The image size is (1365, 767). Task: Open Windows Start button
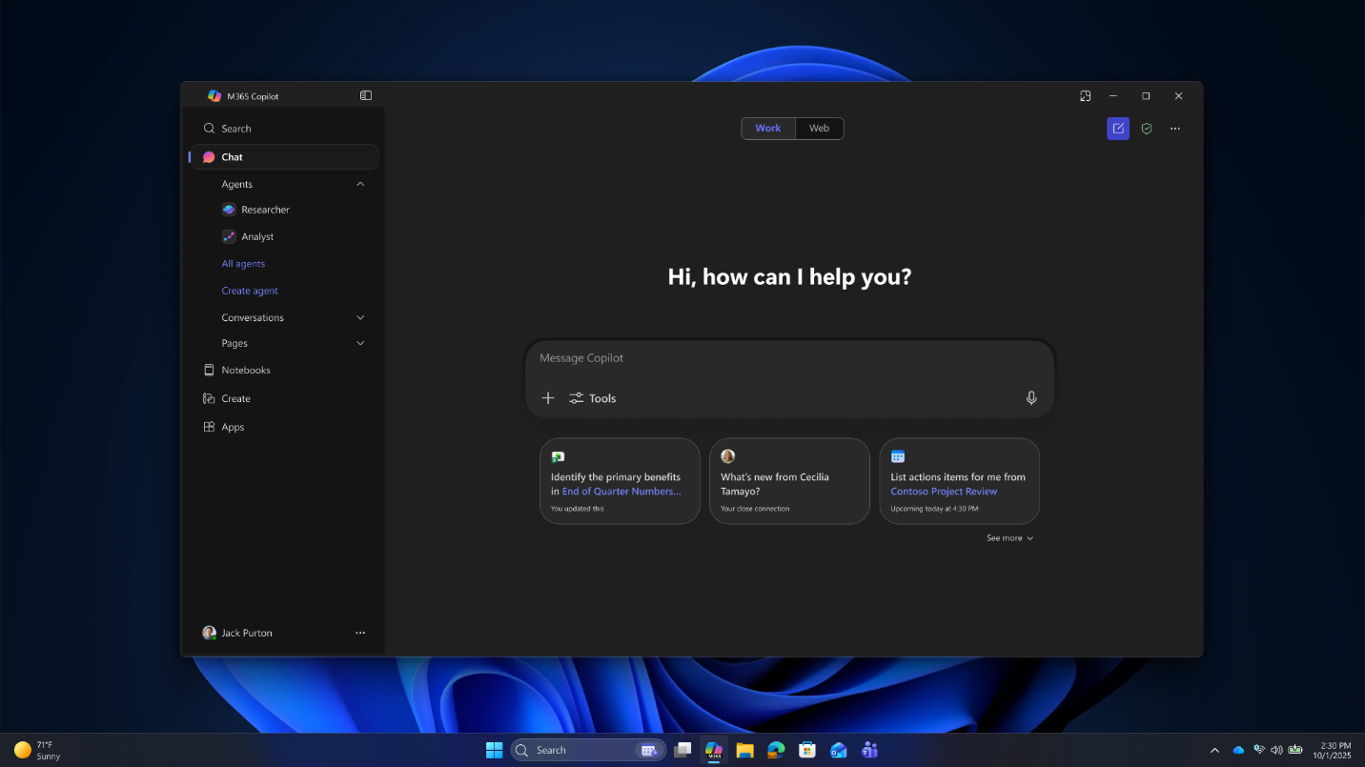click(494, 750)
